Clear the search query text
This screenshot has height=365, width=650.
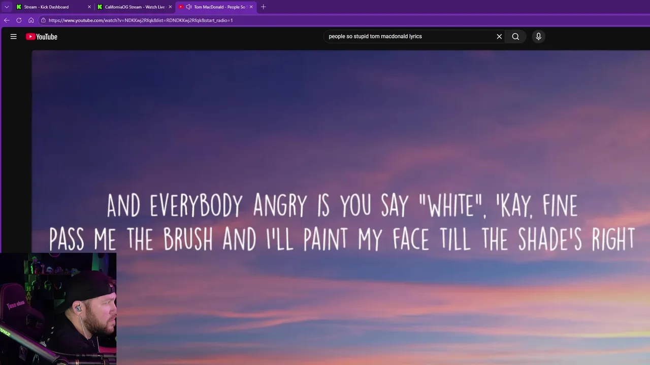point(499,36)
